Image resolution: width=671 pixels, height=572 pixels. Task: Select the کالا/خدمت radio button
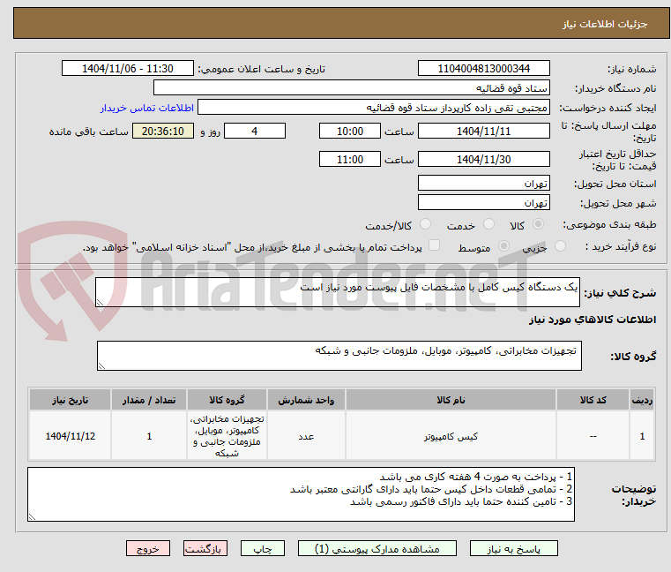(x=425, y=224)
